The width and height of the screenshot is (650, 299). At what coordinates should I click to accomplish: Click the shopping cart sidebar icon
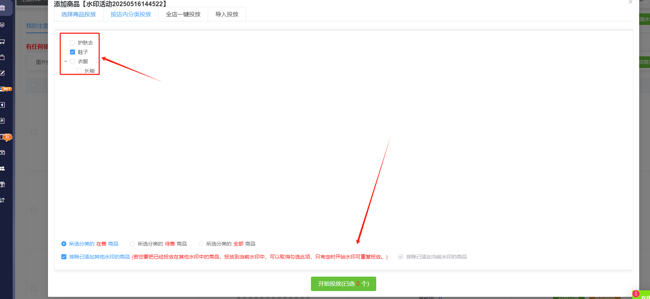[x=3, y=42]
